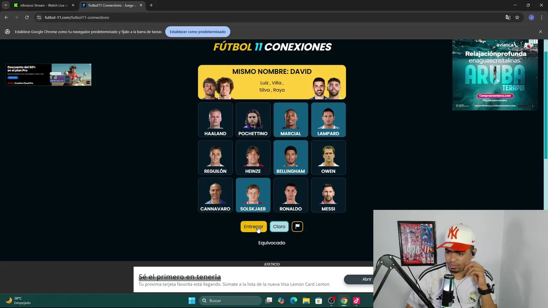Click the Sé el primero en tenerla headline
Viewport: 548px width, 308px height.
tap(179, 277)
